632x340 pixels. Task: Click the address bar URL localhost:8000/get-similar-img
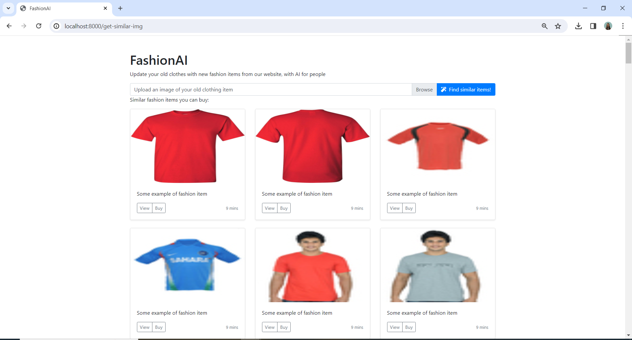[x=104, y=26]
